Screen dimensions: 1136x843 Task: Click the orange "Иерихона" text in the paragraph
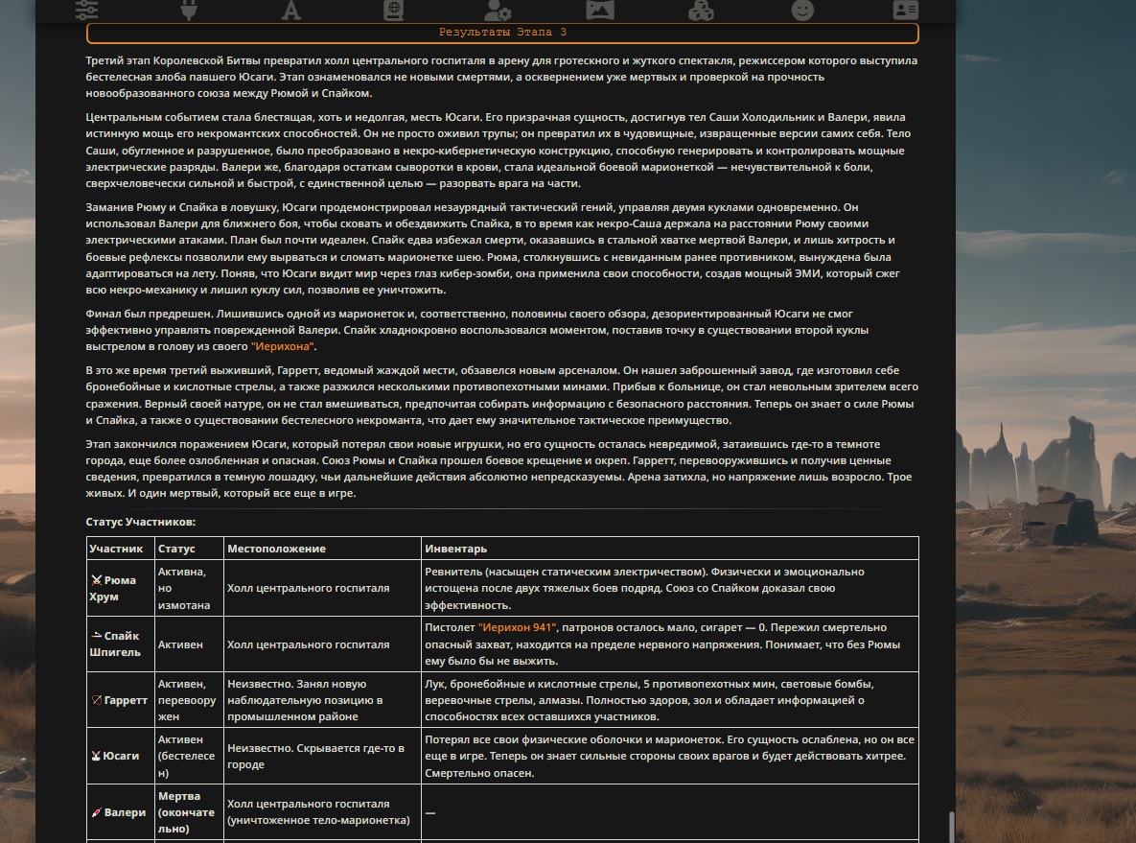[x=283, y=346]
